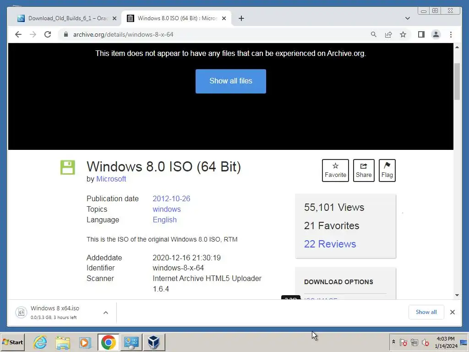Click the muted volume tray icon
This screenshot has height=352, width=469.
(x=425, y=342)
